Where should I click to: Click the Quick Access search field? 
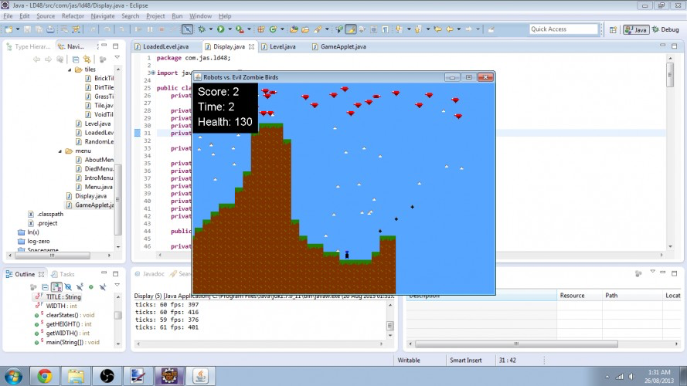(563, 29)
